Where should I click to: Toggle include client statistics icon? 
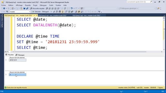[x=72, y=12]
